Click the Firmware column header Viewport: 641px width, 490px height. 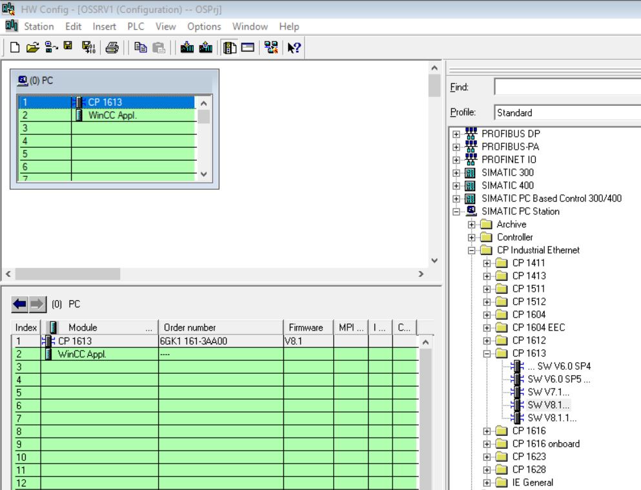pos(309,327)
